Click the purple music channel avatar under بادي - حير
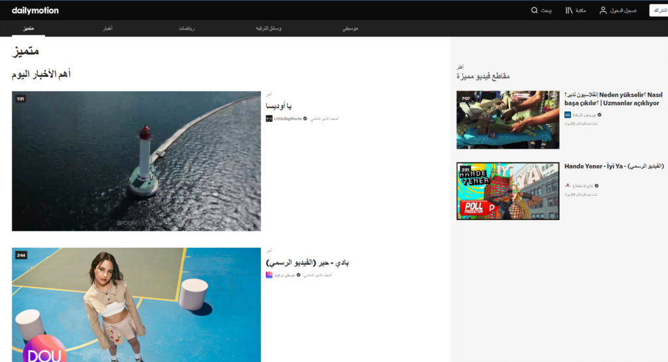 click(x=269, y=275)
